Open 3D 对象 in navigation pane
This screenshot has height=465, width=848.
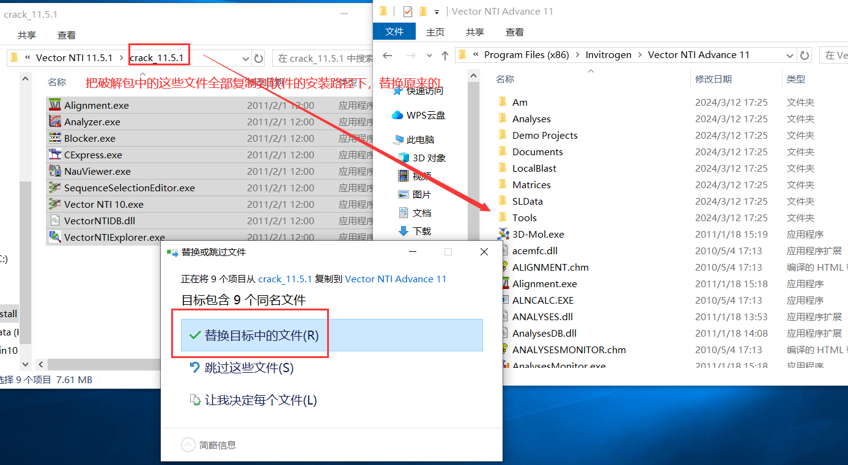point(422,158)
